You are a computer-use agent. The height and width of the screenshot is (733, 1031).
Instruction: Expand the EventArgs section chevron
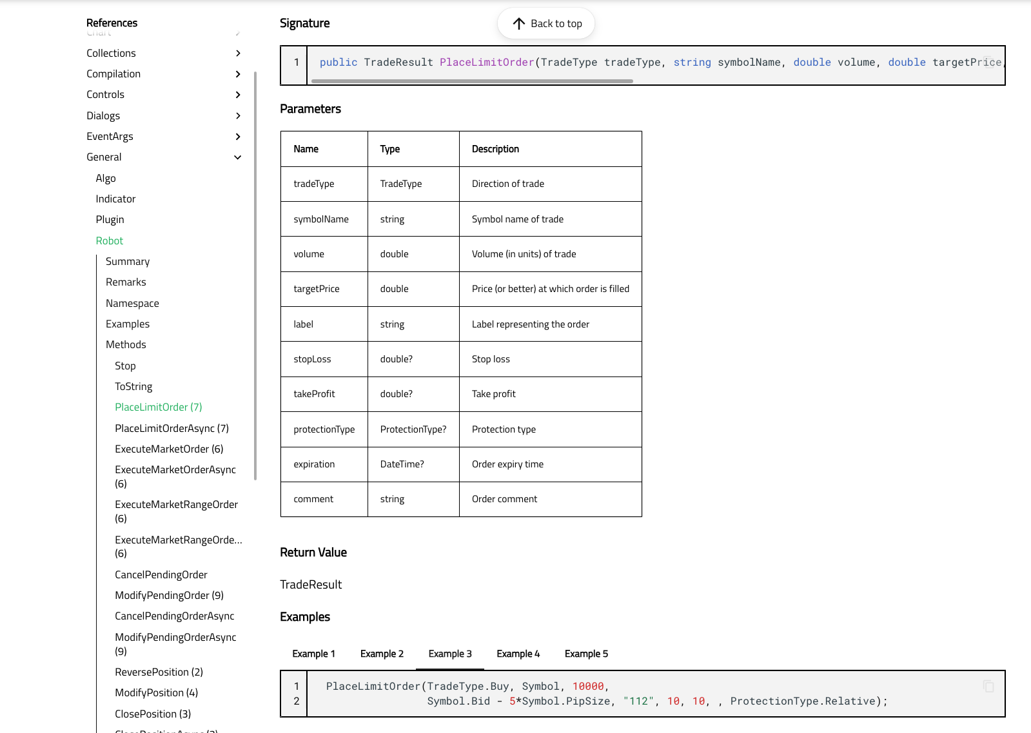(x=238, y=137)
